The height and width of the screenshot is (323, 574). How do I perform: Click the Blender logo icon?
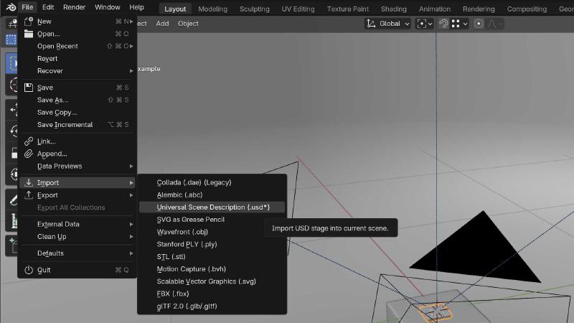point(11,7)
